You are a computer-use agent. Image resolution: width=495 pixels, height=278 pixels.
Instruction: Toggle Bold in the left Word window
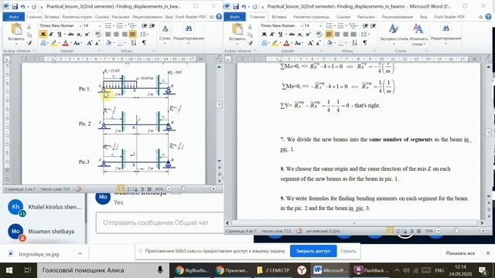(x=43, y=34)
